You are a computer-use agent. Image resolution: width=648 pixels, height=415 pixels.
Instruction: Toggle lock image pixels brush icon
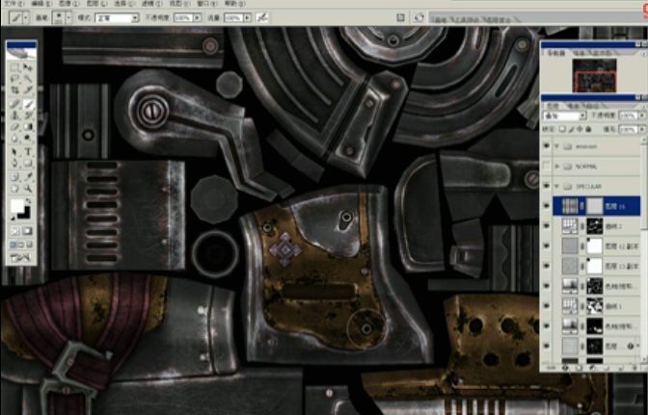pyautogui.click(x=571, y=129)
